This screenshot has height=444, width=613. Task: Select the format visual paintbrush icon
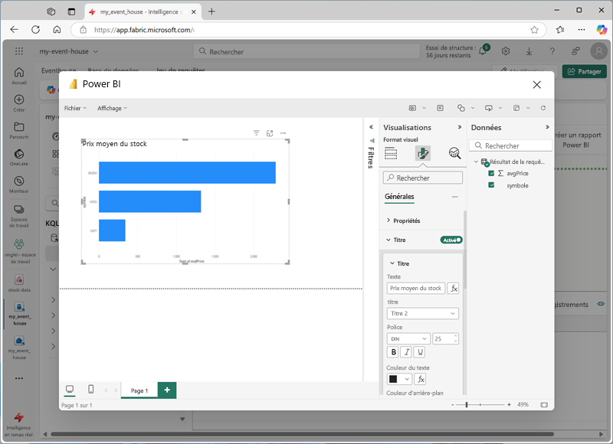423,153
